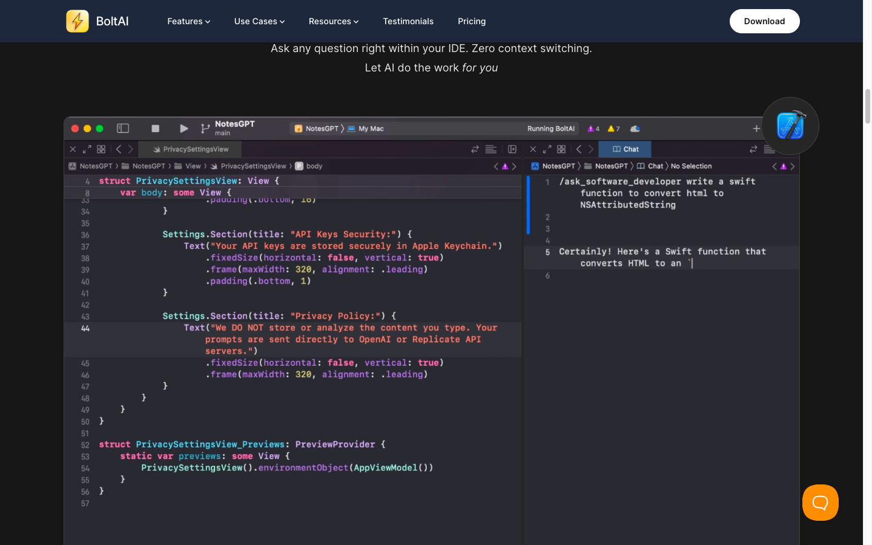Go back in Chat editor history
872x545 pixels.
coord(579,149)
